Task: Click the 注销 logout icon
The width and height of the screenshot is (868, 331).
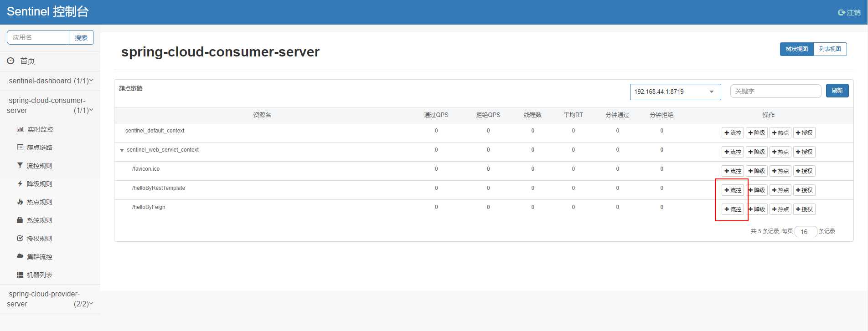Action: [x=842, y=13]
